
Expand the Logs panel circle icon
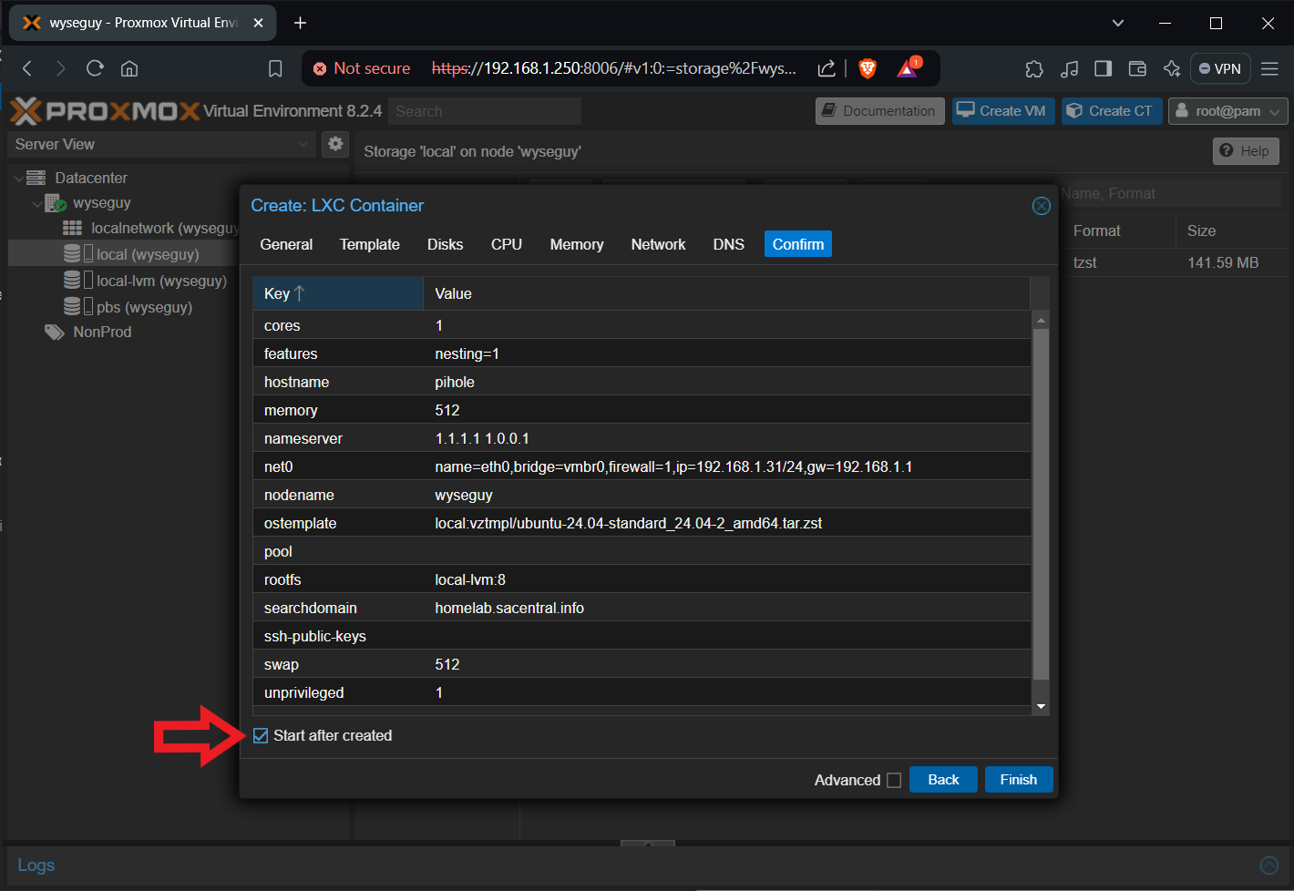pyautogui.click(x=1268, y=865)
